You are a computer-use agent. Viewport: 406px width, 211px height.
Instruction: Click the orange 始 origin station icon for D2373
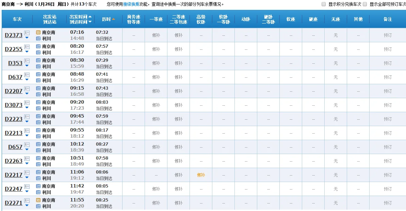[38, 32]
